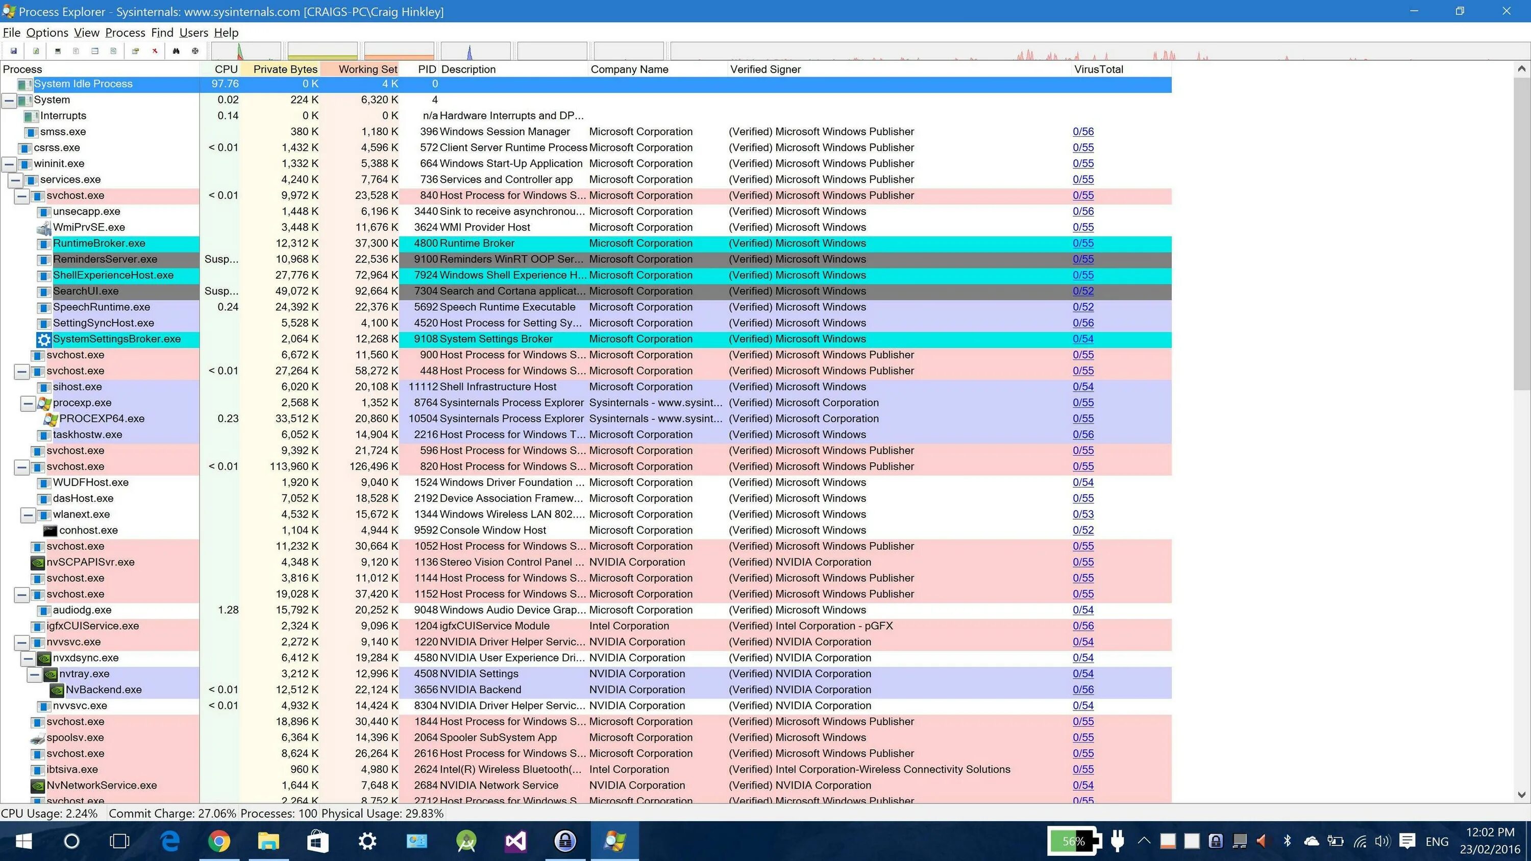Click the conhost.exe console icon
This screenshot has width=1531, height=861.
pyautogui.click(x=51, y=531)
